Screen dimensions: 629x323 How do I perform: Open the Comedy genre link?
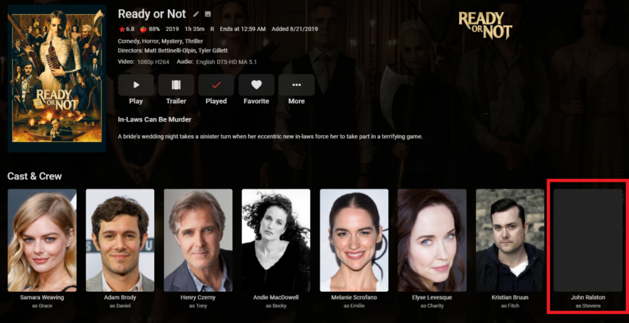(x=128, y=41)
